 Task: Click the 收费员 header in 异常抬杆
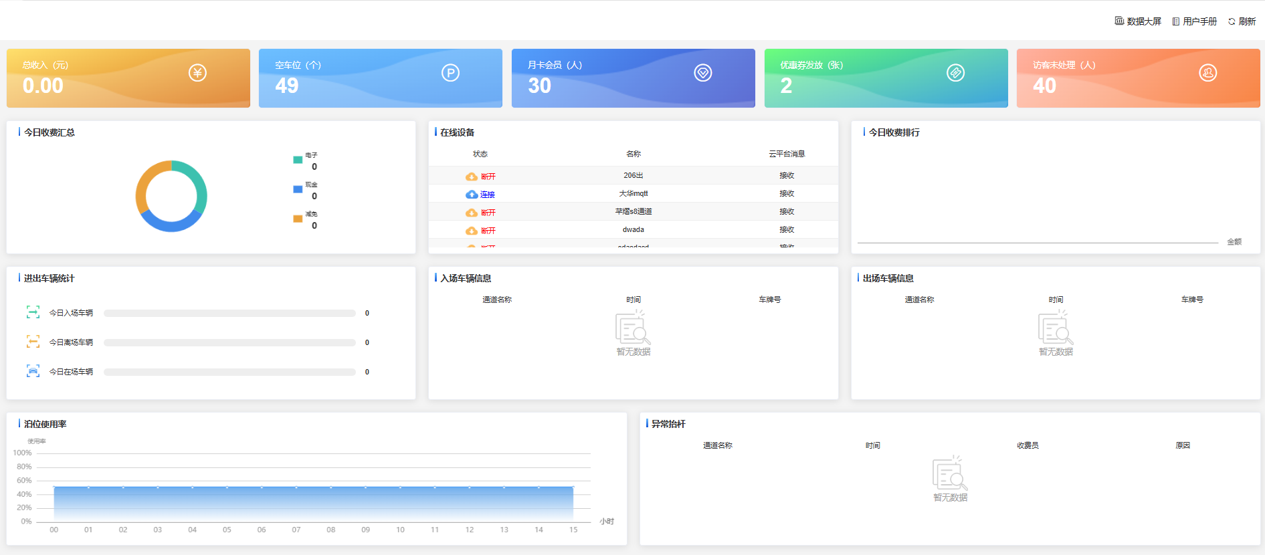(1028, 445)
